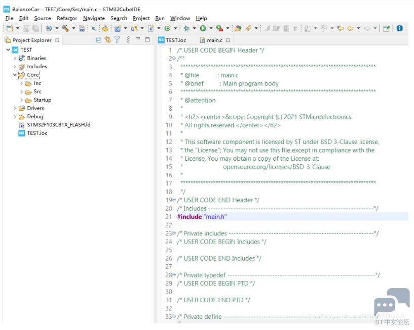Image resolution: width=414 pixels, height=330 pixels.
Task: Select TEST.ioc in project tree
Action: 33,133
